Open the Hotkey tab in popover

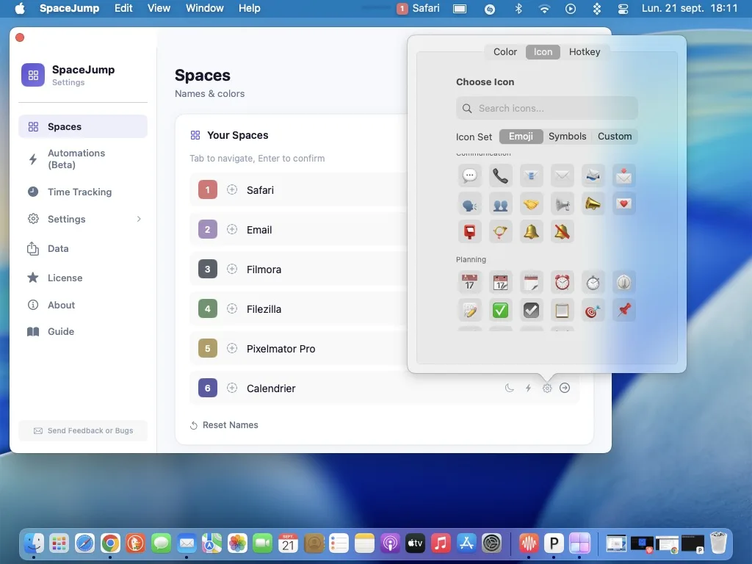584,52
